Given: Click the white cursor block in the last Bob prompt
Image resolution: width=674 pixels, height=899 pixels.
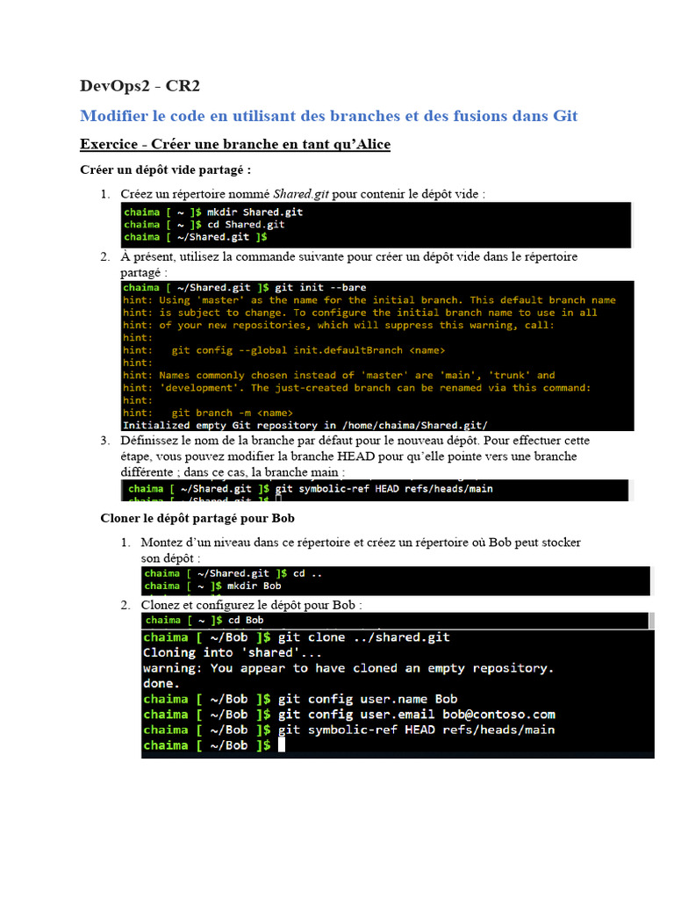Looking at the screenshot, I should pos(282,744).
